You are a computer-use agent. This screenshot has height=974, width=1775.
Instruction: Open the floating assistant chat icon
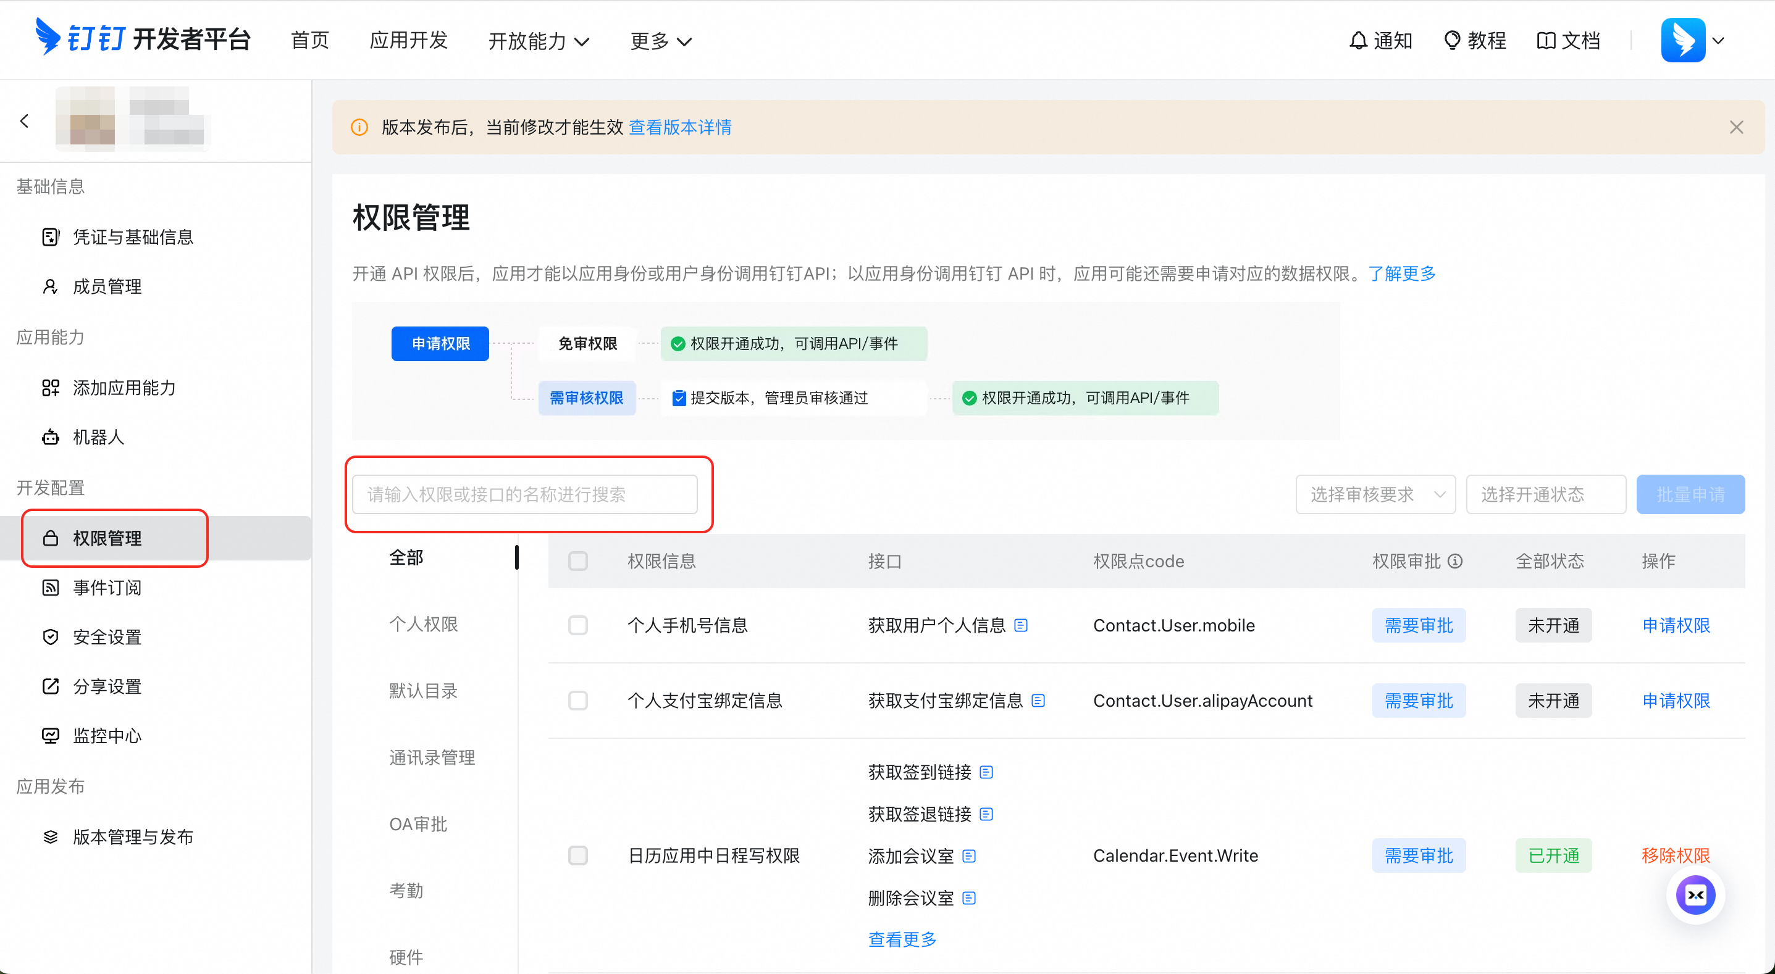[1695, 894]
